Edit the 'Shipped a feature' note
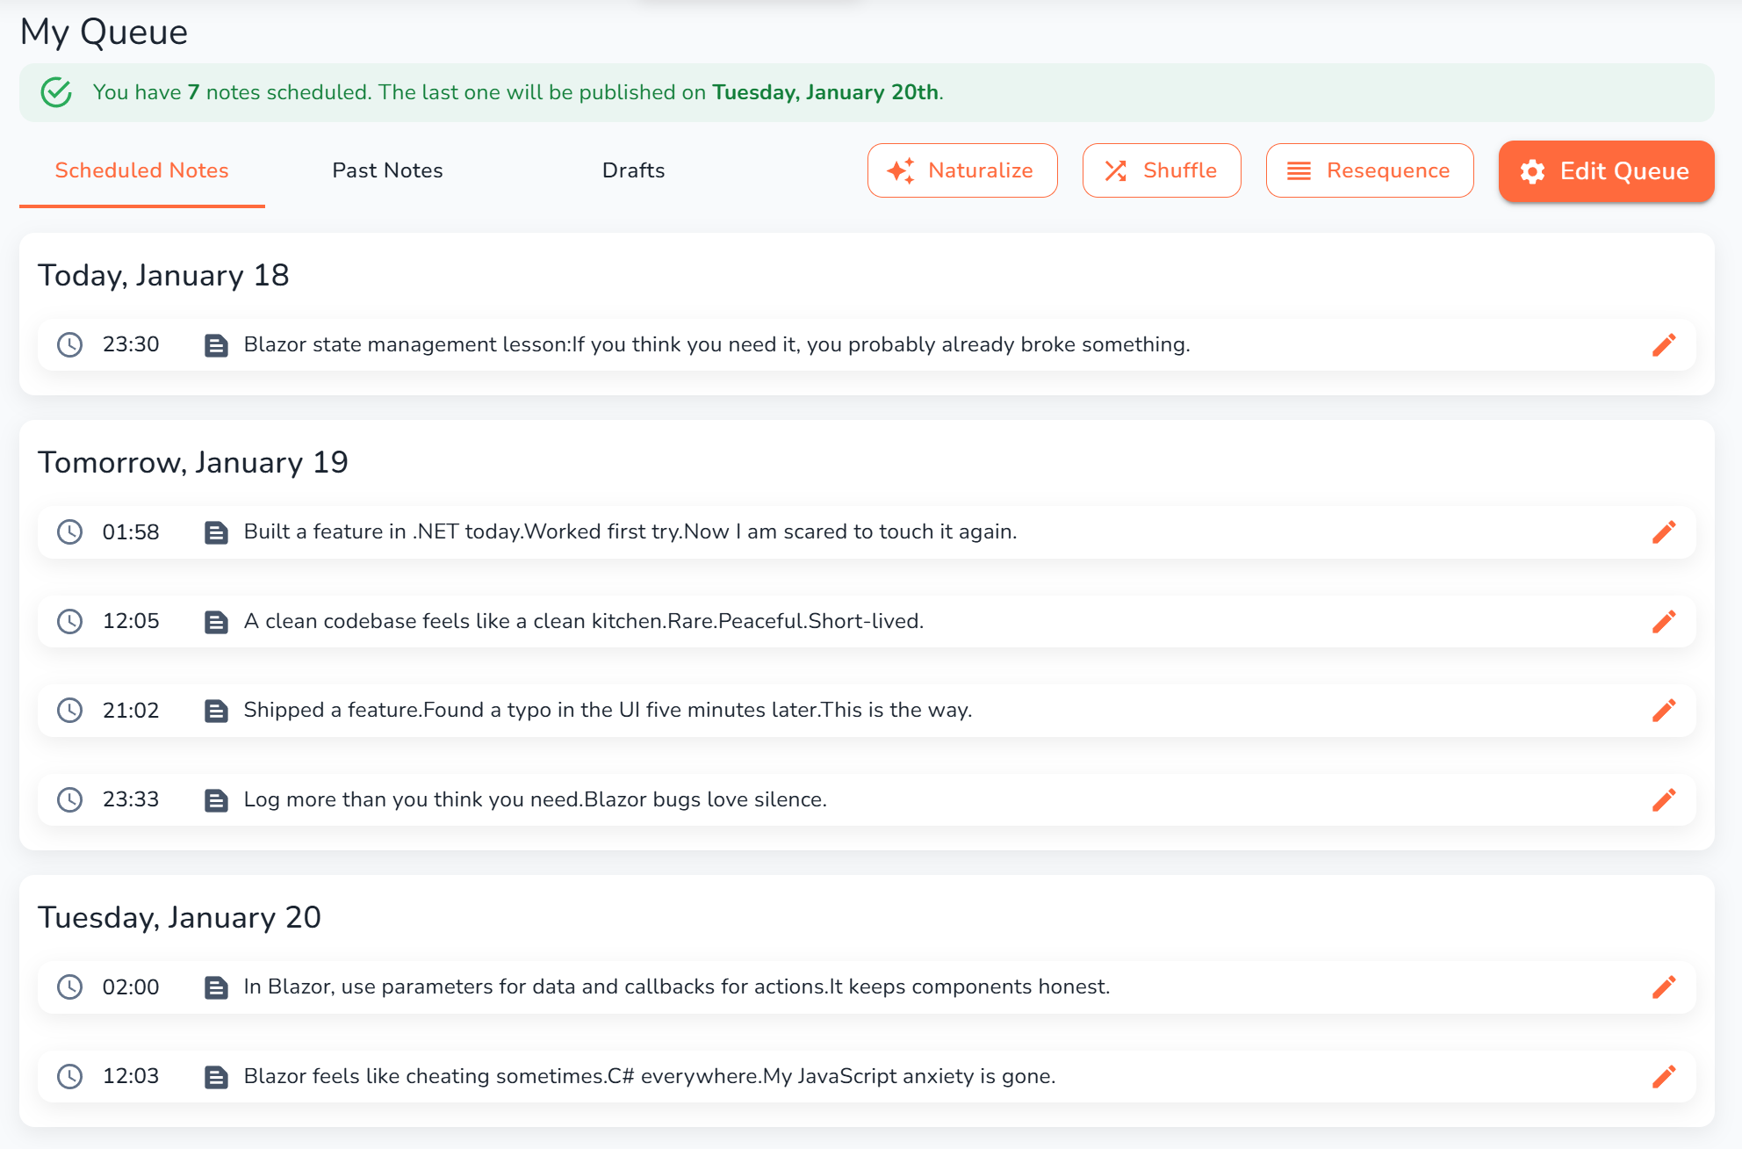The height and width of the screenshot is (1149, 1742). 1664,710
